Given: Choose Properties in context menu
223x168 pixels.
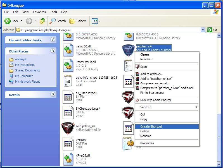Looking at the screenshot, I should (167, 143).
